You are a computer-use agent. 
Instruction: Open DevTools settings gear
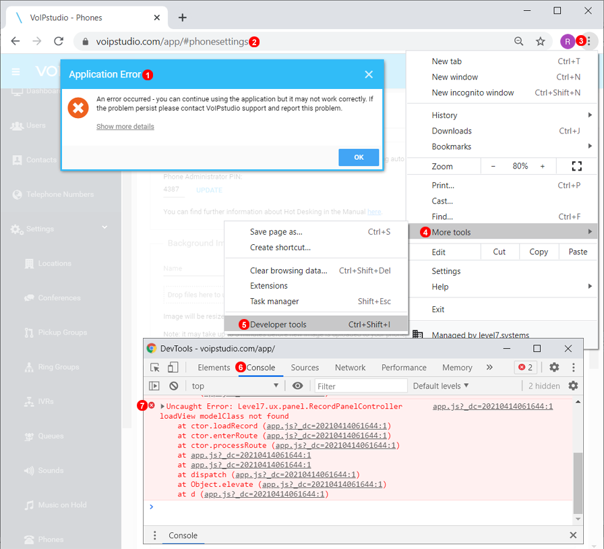(x=554, y=368)
